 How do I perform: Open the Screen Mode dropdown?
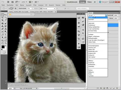(x=37, y=2)
